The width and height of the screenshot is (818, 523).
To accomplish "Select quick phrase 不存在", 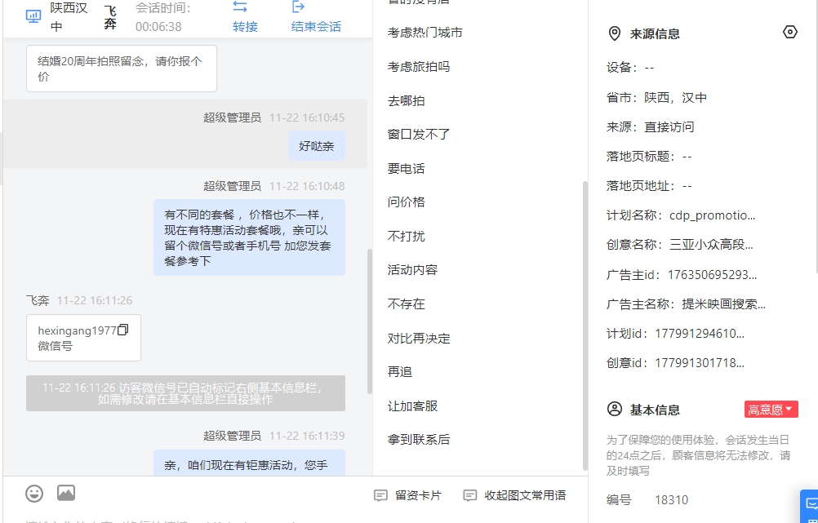I will point(406,304).
